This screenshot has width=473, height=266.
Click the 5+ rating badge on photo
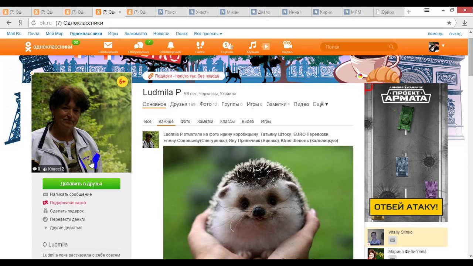tap(122, 82)
